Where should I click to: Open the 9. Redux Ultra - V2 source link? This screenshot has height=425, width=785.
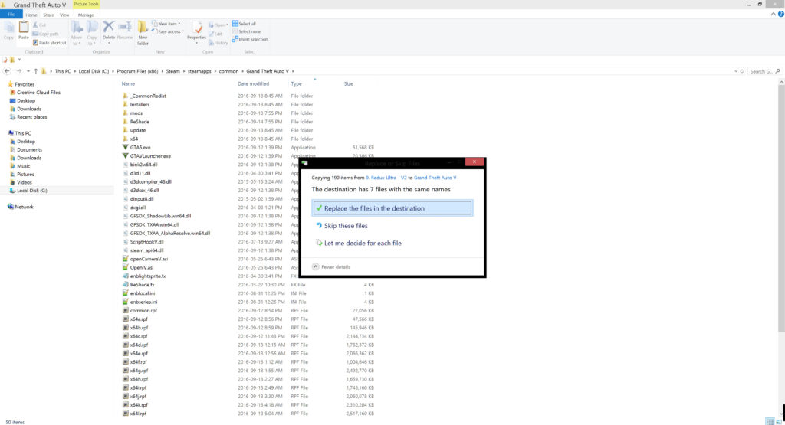click(x=386, y=178)
